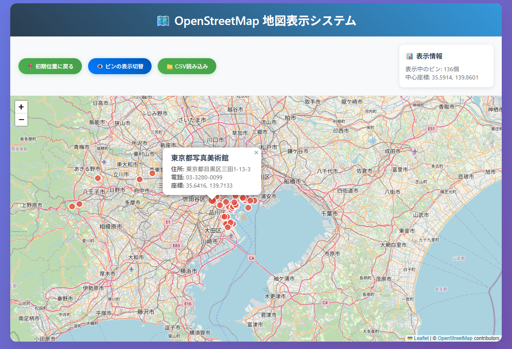Click the CA route shield on the bay
Viewport: 512px width, 349px height.
tap(251, 258)
